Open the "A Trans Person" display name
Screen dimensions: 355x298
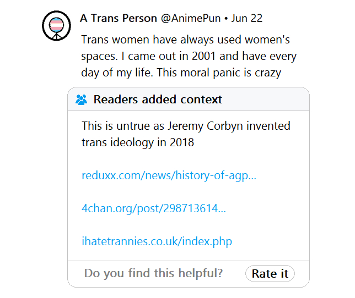(x=118, y=18)
